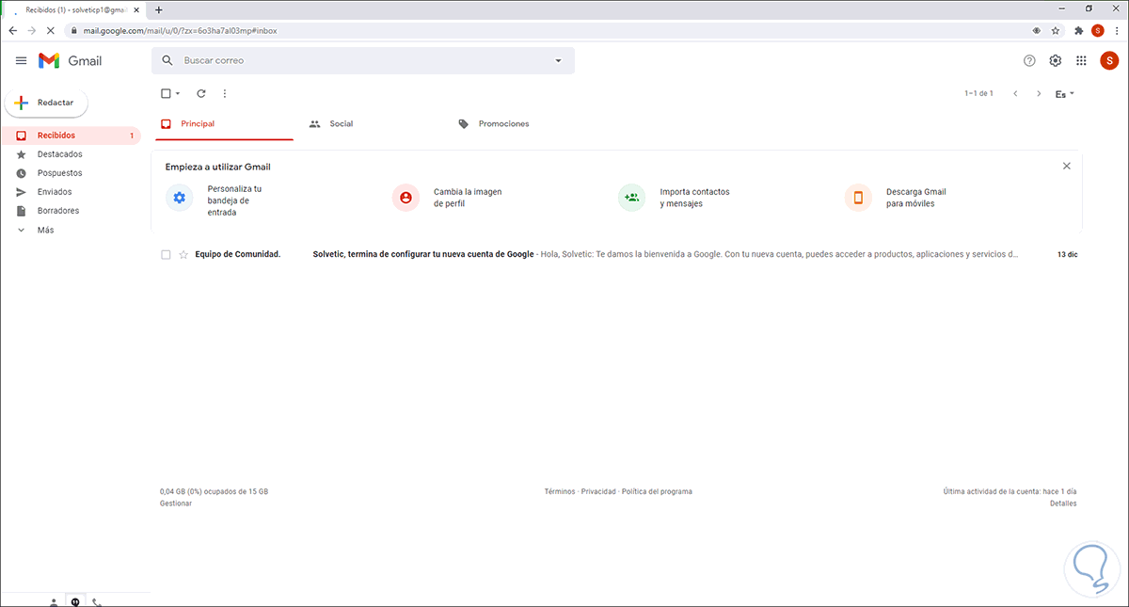The image size is (1129, 607).
Task: Open the Solvetic, termina de configurar email
Action: pos(423,254)
